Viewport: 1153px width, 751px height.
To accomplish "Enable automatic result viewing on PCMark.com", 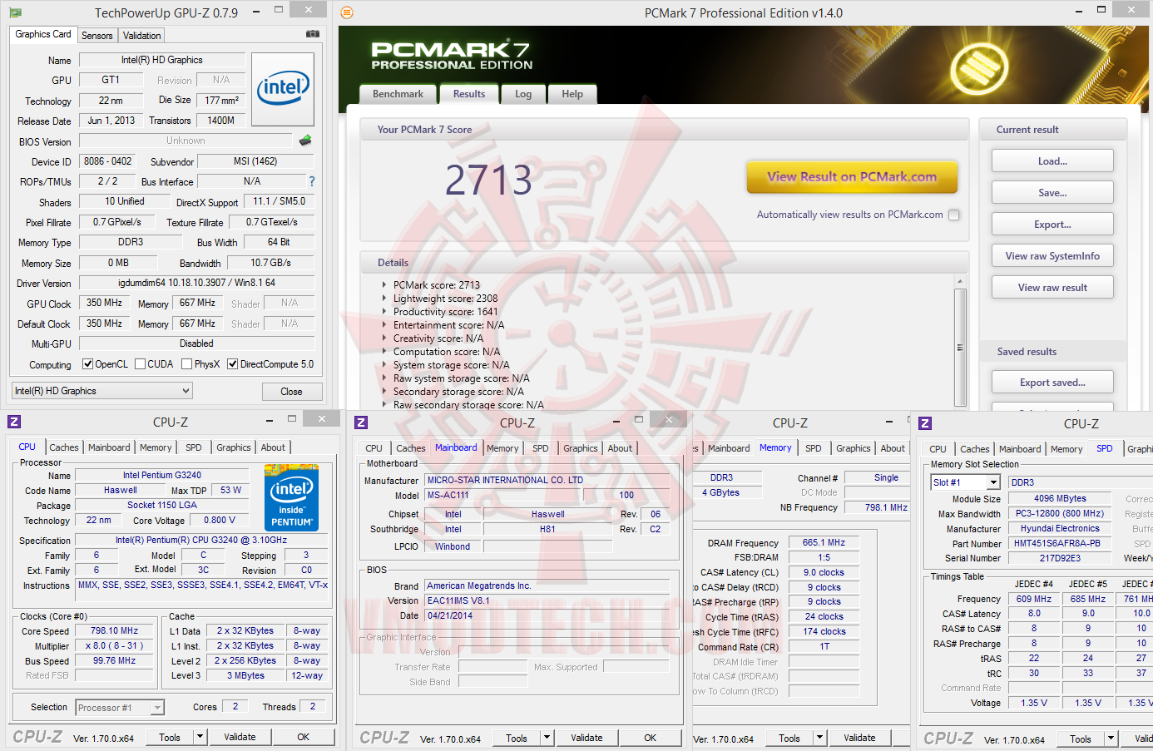I will point(954,214).
